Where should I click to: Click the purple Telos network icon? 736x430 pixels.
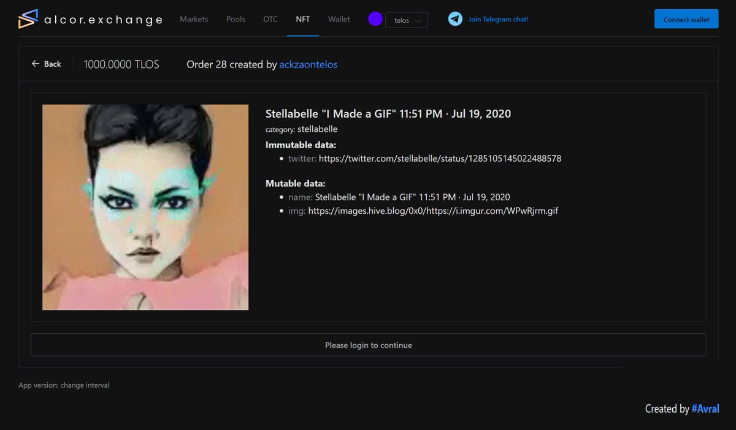[375, 19]
